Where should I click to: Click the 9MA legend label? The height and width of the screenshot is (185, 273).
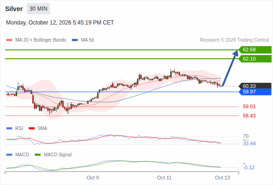[43, 129]
